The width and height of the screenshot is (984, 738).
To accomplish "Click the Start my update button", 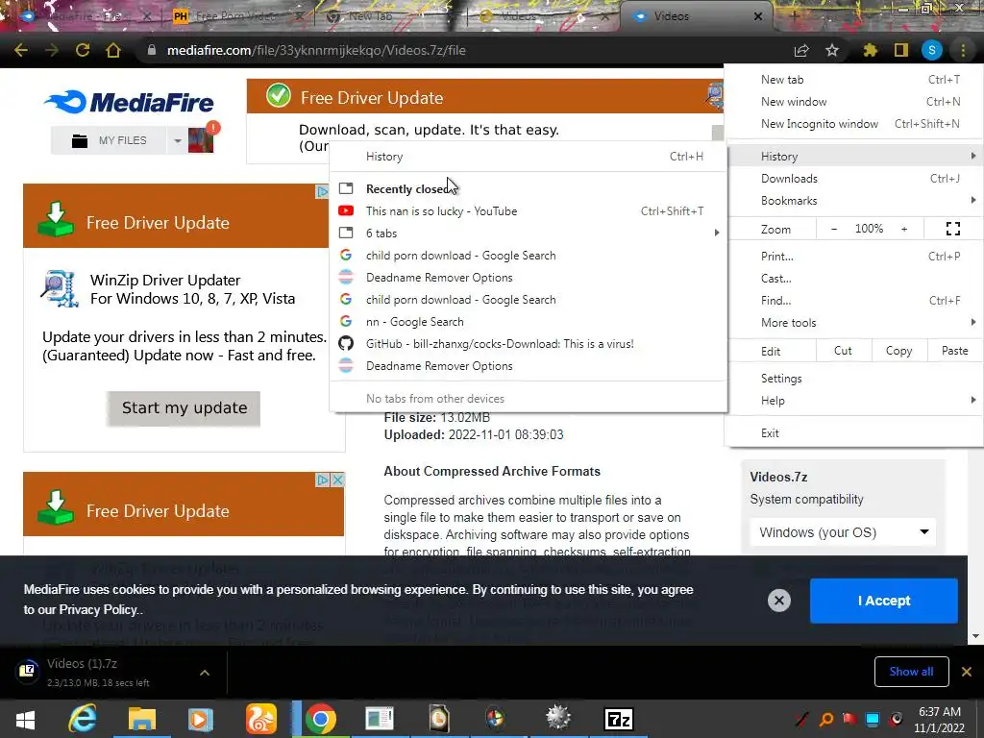I will click(x=184, y=407).
